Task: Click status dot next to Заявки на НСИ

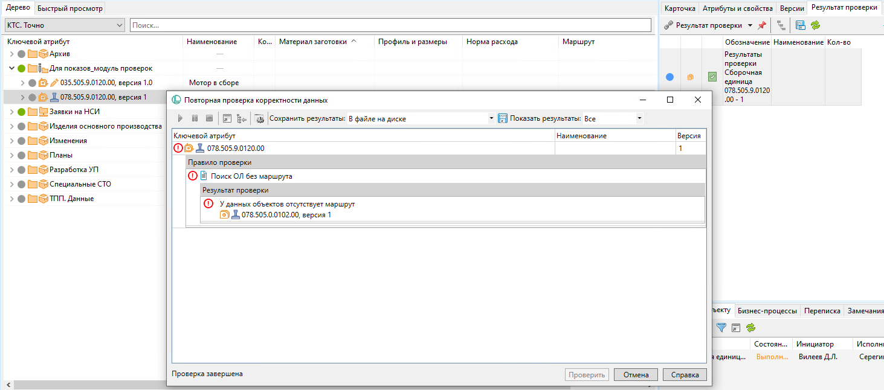Action: click(22, 112)
